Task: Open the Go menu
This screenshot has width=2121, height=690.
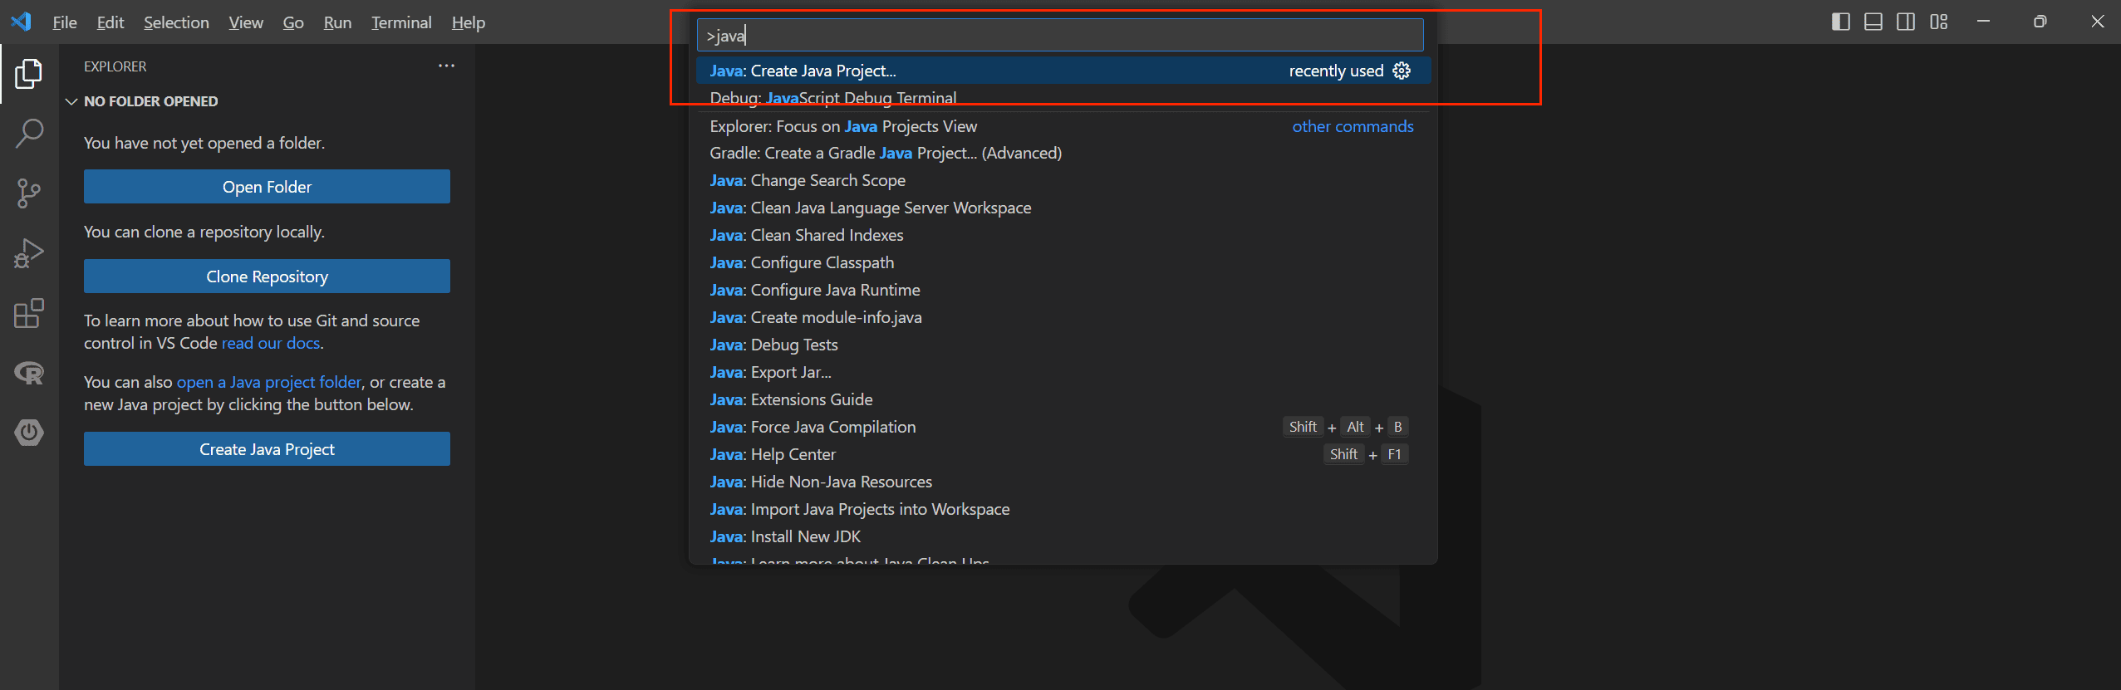Action: point(293,22)
